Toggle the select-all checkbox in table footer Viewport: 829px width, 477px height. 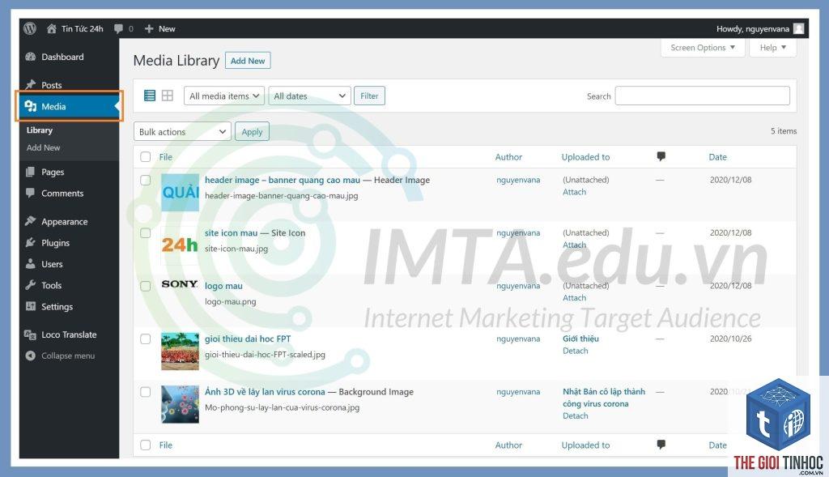point(146,445)
